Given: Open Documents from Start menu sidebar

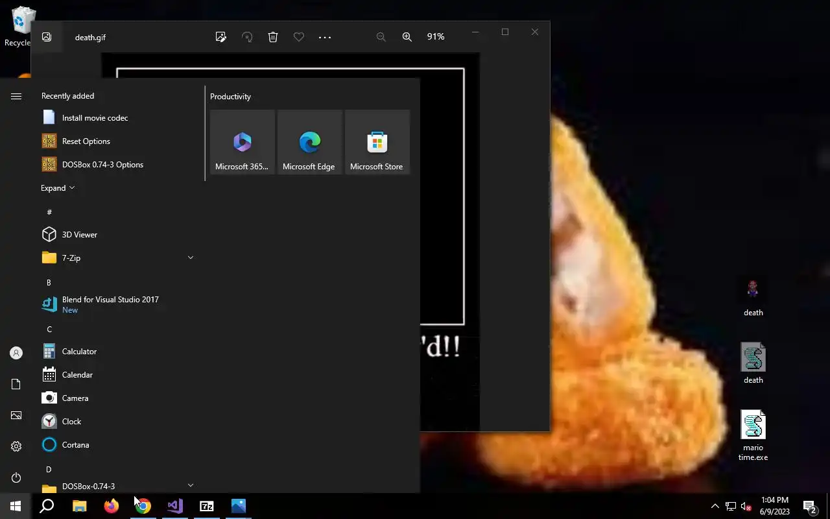Looking at the screenshot, I should pyautogui.click(x=16, y=384).
